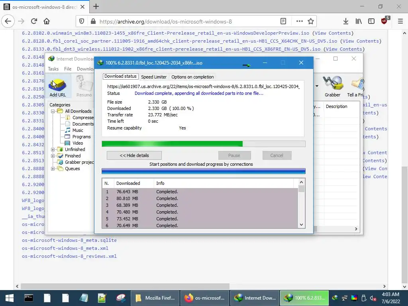Screen dimensions: 408x306
Task: Select connection row with 76.643 MB
Action: [200, 192]
